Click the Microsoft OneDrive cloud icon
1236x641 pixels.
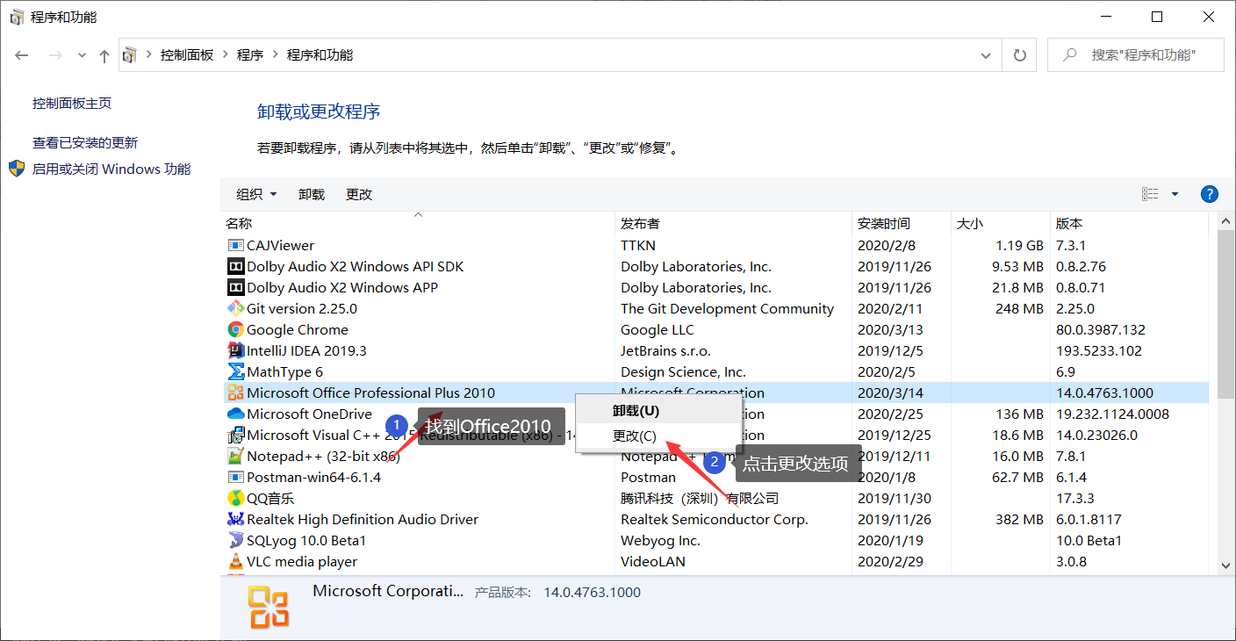click(235, 414)
